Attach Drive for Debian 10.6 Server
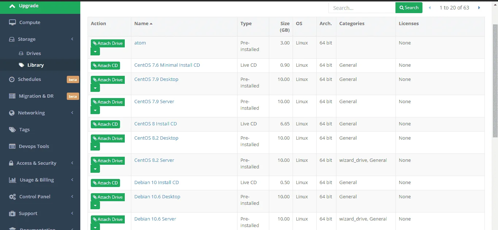This screenshot has height=230, width=498. coord(108,219)
